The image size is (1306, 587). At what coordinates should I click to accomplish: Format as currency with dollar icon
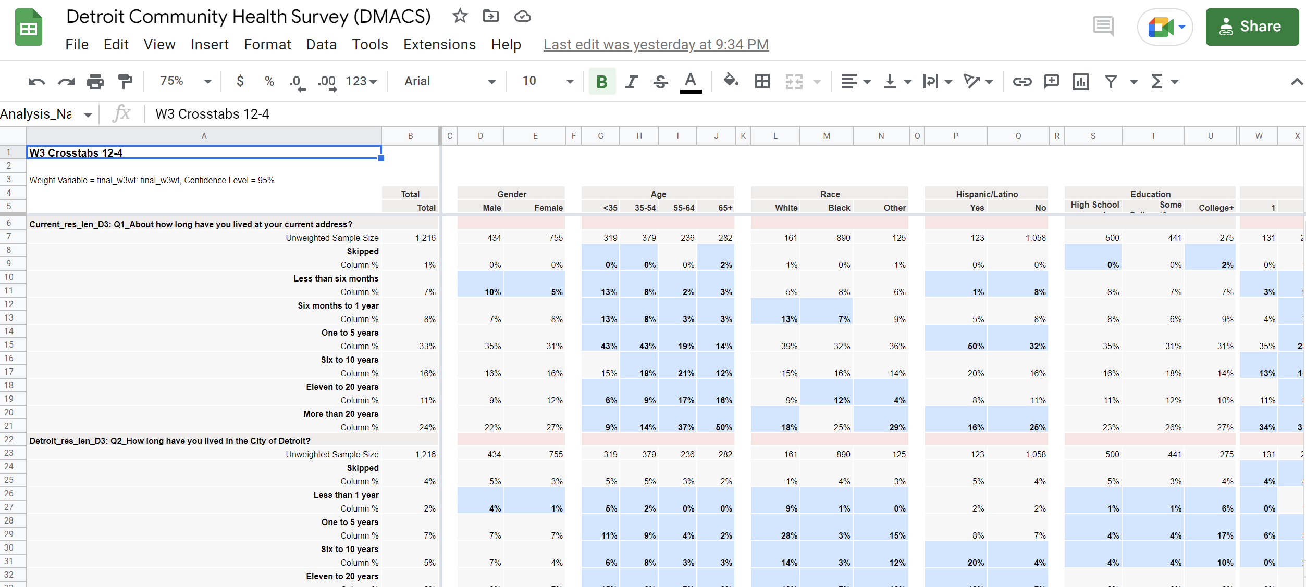[x=240, y=81]
